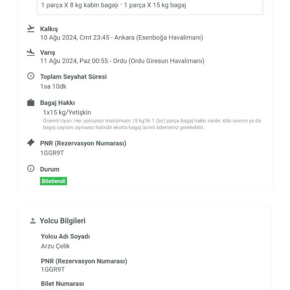Click the info icon beside Durum
Viewport: 290px width, 290px height.
click(31, 168)
